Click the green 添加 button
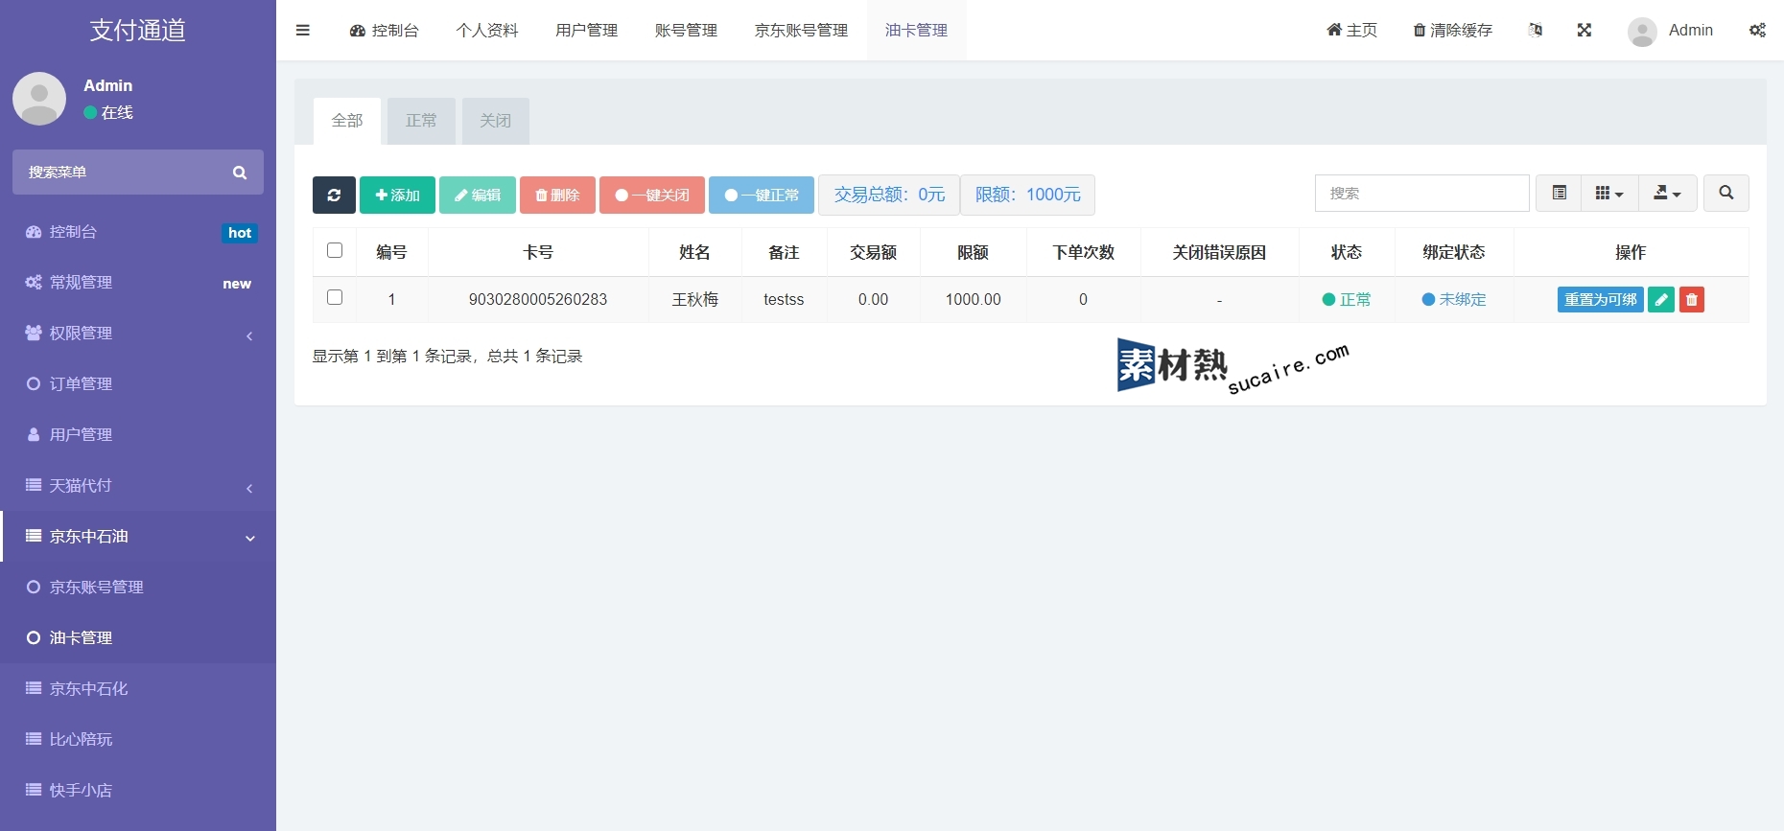The width and height of the screenshot is (1784, 831). pyautogui.click(x=397, y=195)
